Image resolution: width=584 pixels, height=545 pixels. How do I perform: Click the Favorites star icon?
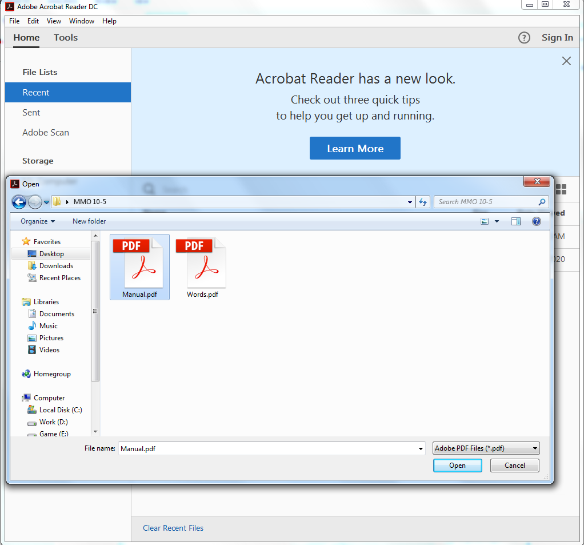(26, 241)
